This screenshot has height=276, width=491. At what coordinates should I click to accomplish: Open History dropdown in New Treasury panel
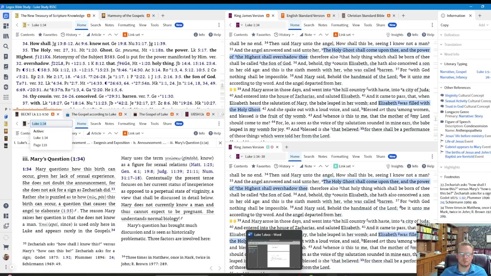(71, 34)
